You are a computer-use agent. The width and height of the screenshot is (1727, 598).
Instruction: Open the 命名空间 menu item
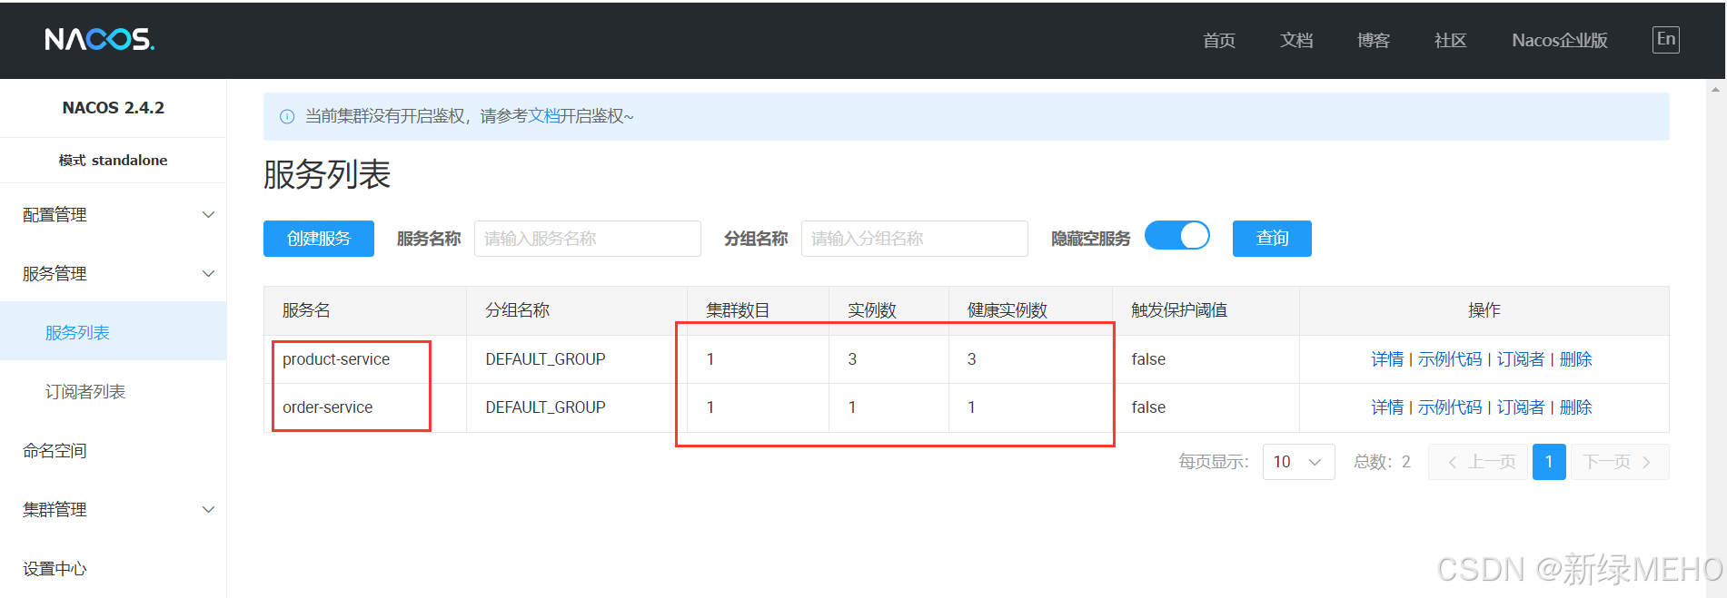[113, 451]
